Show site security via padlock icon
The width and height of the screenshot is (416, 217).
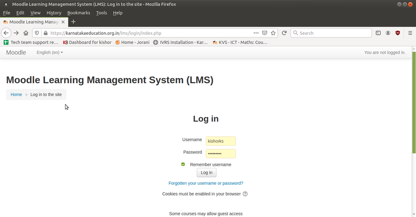coord(46,33)
